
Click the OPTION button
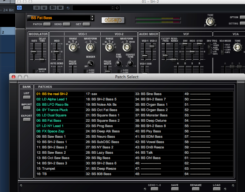point(242,17)
